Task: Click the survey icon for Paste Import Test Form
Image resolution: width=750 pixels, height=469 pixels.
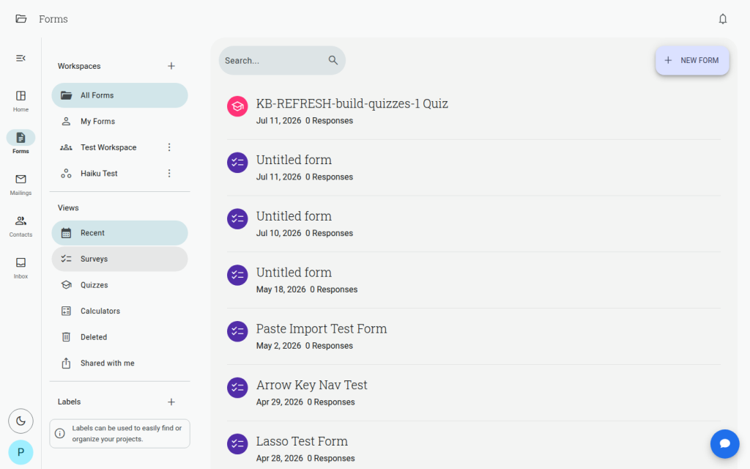Action: [x=237, y=331]
